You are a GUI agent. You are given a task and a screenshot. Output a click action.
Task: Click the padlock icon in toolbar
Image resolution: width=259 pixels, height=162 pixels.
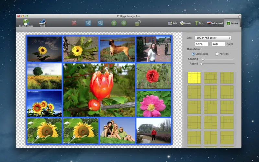(x=138, y=23)
